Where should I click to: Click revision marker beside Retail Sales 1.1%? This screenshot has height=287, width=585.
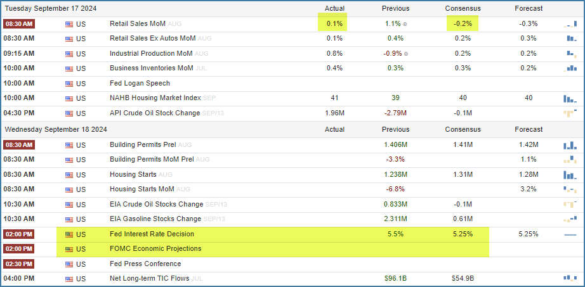[x=405, y=24]
